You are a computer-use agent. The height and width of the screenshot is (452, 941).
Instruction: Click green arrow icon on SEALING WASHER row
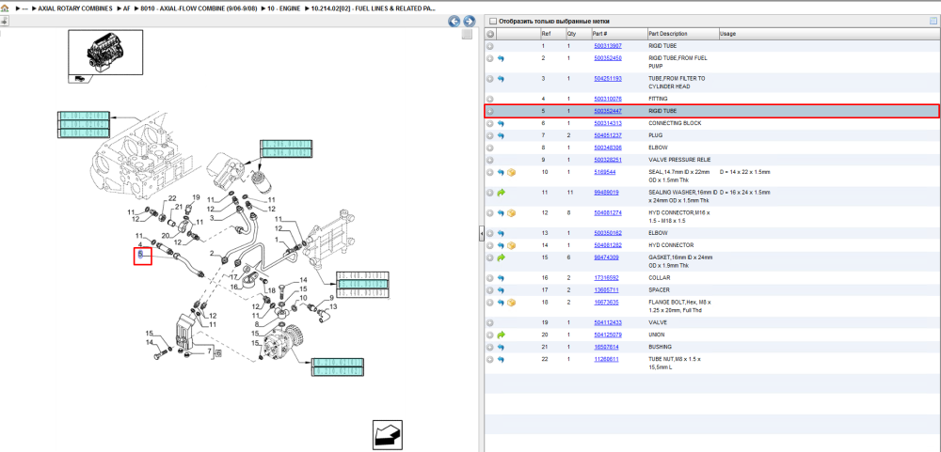pos(501,193)
